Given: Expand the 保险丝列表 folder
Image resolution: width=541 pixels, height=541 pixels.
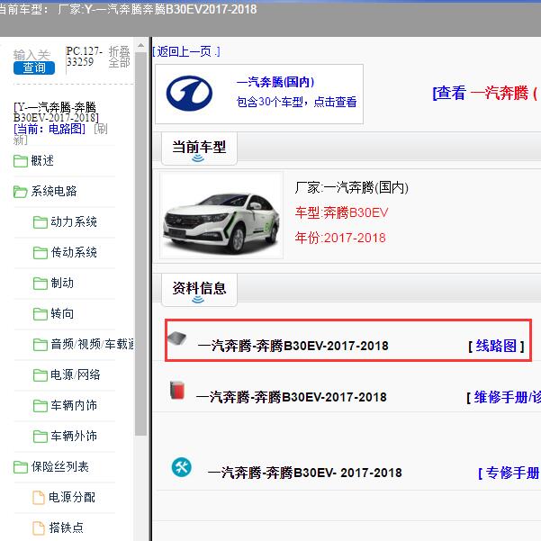Looking at the screenshot, I should coord(60,467).
